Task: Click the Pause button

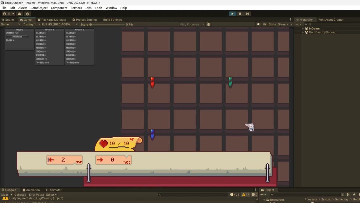Action: (x=240, y=14)
